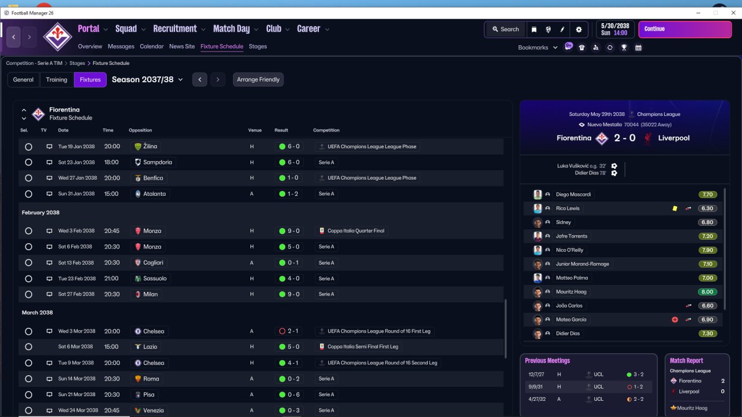Viewport: 742px width, 417px height.
Task: Click the Liverpool crest in match summary
Action: click(x=649, y=138)
